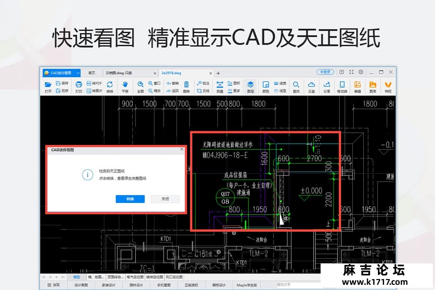Click the Redo (返回) arrow
Viewport: 435px width, 290px height.
[x=172, y=91]
